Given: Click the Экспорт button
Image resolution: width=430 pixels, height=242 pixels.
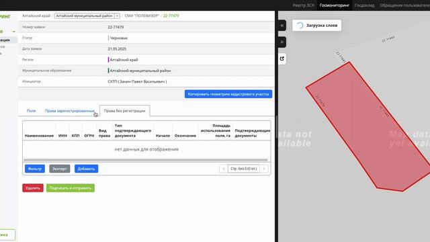Looking at the screenshot, I should (x=60, y=169).
